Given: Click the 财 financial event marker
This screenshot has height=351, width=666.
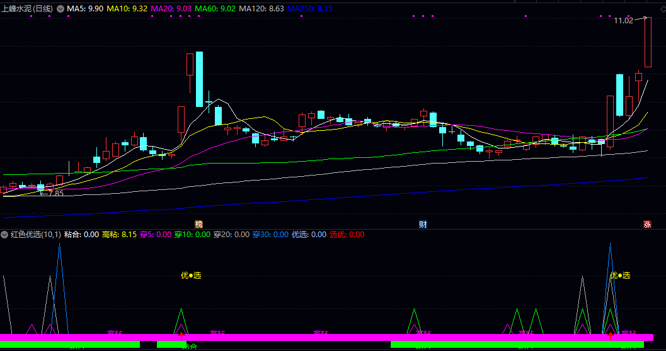Looking at the screenshot, I should (423, 225).
